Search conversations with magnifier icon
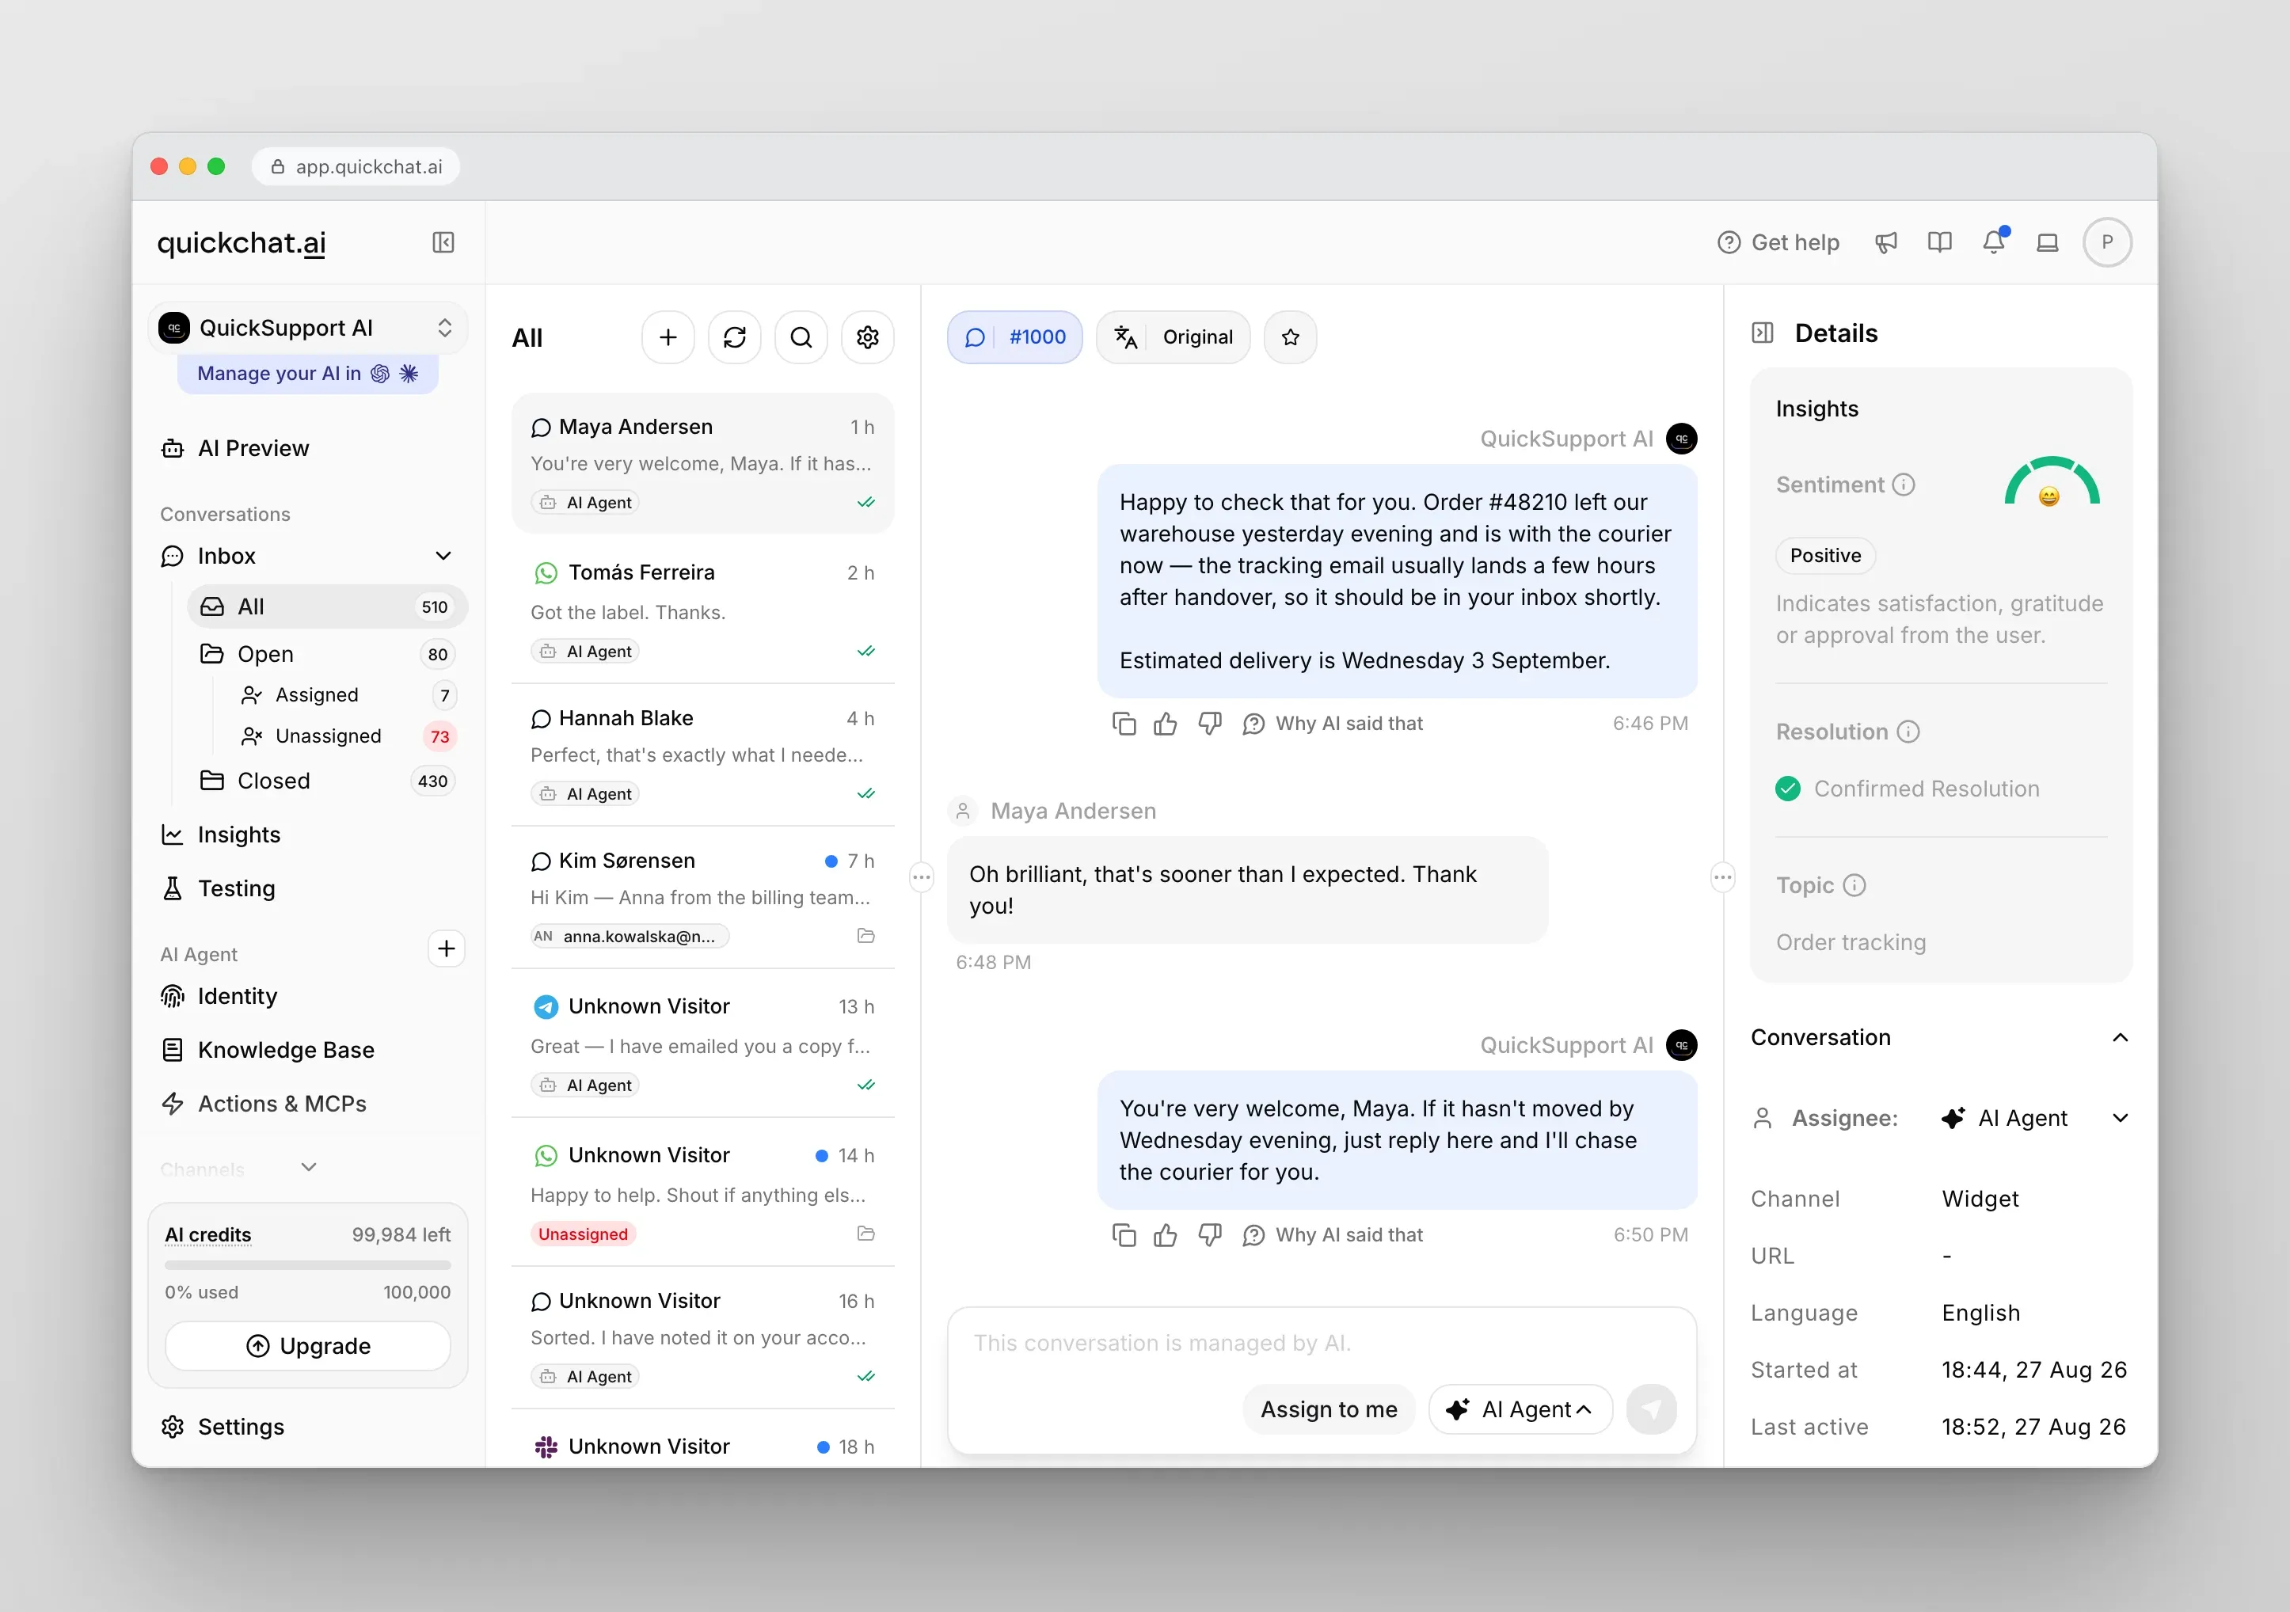The height and width of the screenshot is (1612, 2290). (x=801, y=337)
